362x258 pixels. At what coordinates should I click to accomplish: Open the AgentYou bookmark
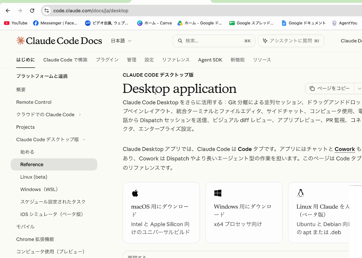pyautogui.click(x=345, y=23)
